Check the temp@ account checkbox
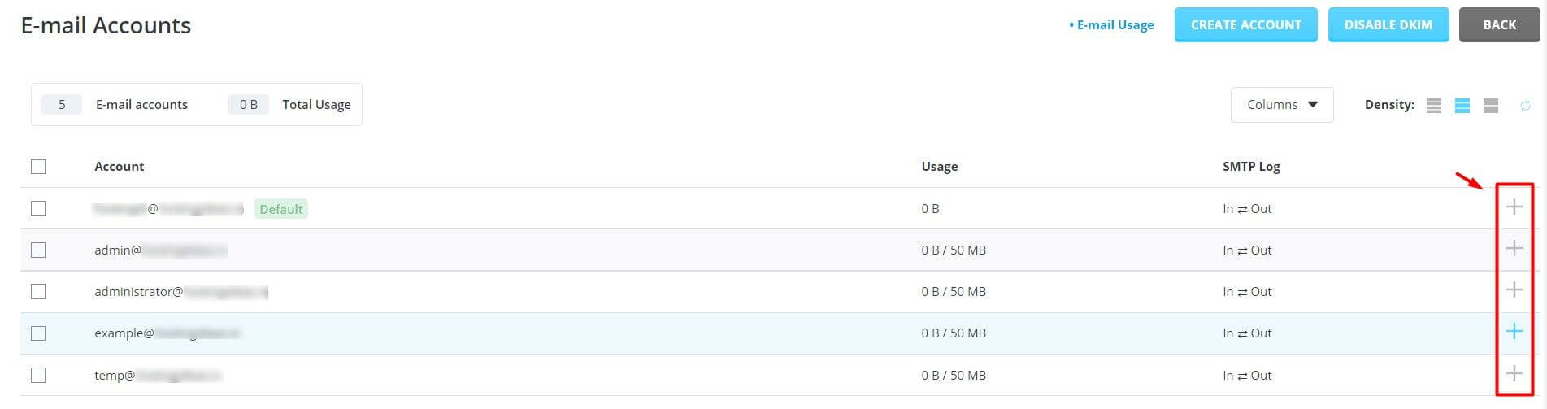The image size is (1547, 409). coord(38,376)
